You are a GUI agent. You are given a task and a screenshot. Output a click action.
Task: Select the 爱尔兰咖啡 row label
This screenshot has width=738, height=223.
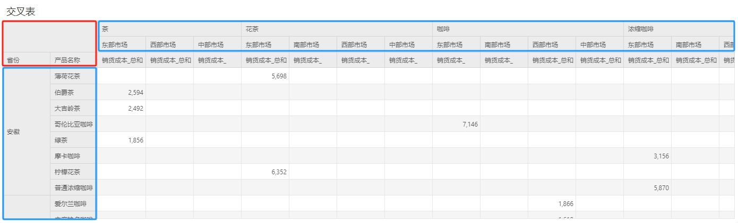coord(70,203)
